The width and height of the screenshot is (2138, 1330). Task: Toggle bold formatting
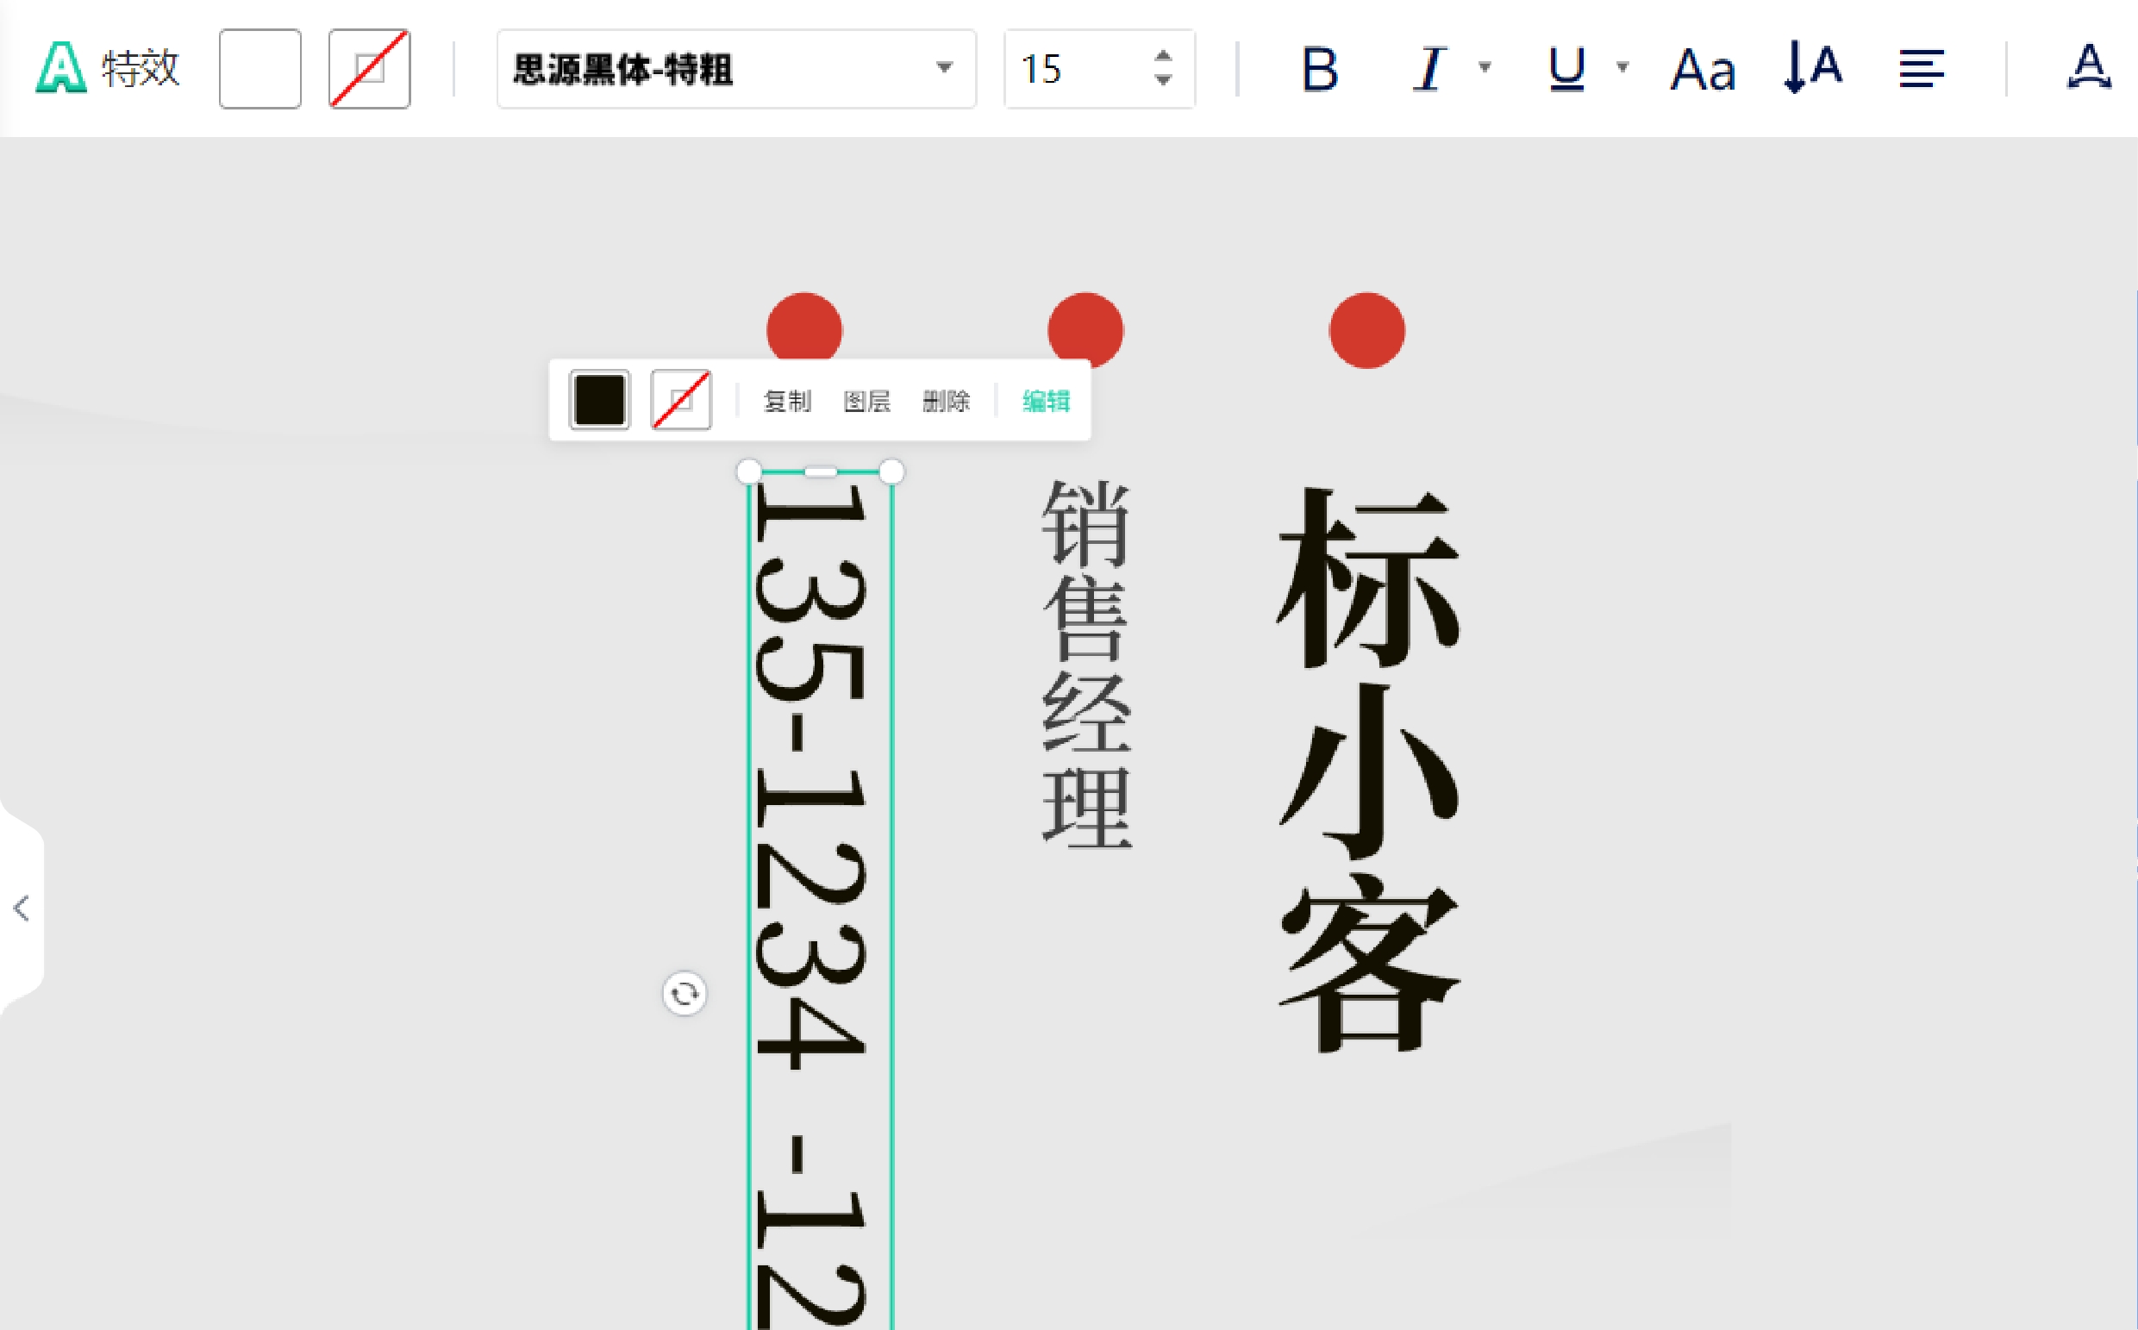pyautogui.click(x=1320, y=69)
